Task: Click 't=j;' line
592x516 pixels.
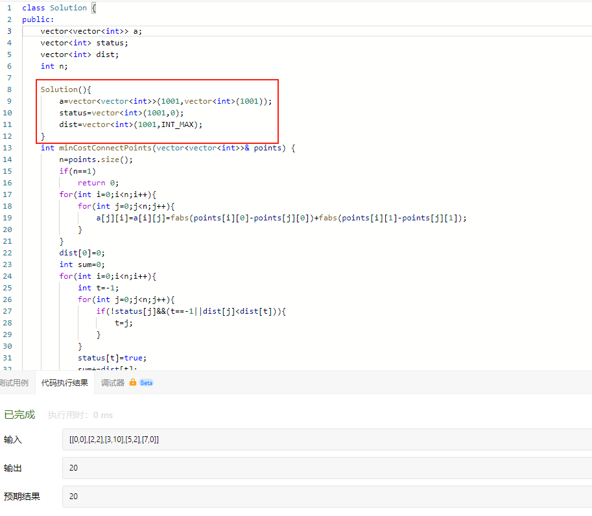Action: point(124,323)
